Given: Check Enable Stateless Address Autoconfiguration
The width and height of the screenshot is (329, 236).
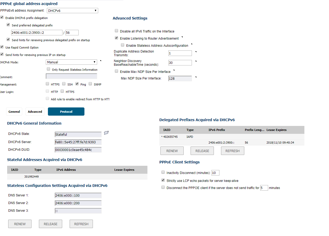Looking at the screenshot, I should pos(123,45).
